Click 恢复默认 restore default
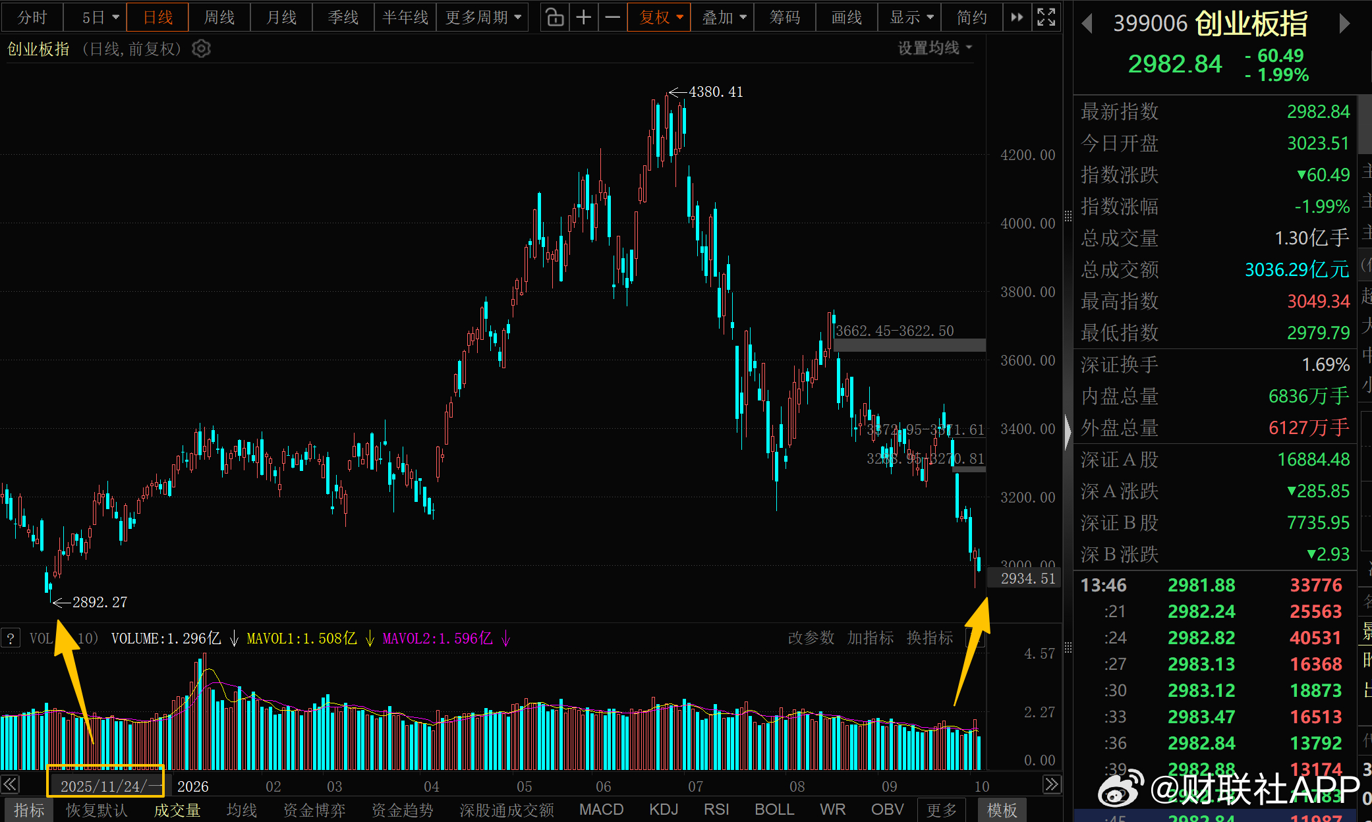Viewport: 1372px width, 822px height. point(97,810)
